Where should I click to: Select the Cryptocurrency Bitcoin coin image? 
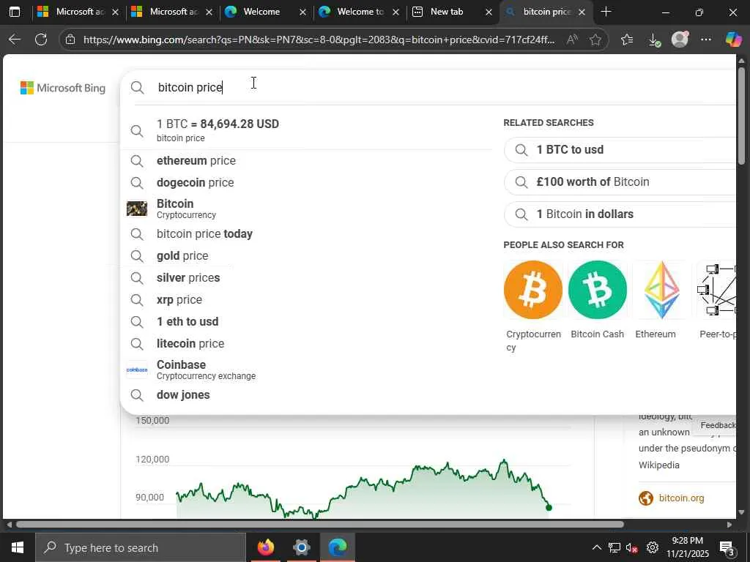[533, 290]
